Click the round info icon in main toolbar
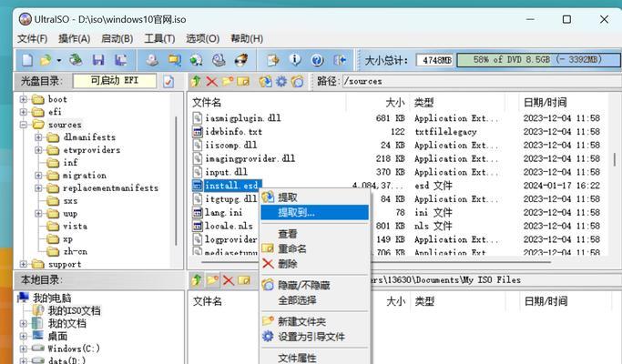622x364 pixels. point(295,60)
